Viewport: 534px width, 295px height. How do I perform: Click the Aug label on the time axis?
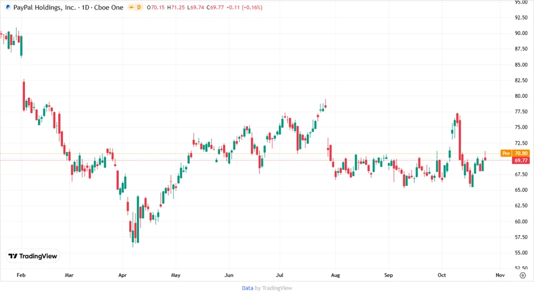point(335,275)
